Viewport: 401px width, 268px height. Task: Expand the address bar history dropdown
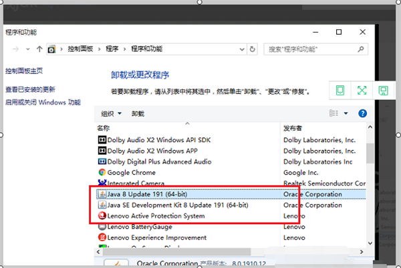click(242, 49)
